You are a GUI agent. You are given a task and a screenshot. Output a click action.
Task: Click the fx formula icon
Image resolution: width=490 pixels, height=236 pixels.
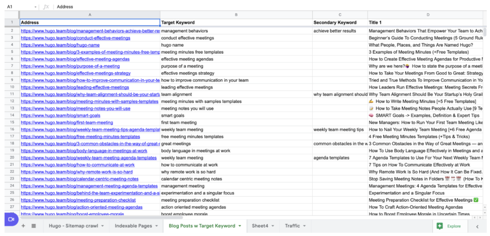46,7
